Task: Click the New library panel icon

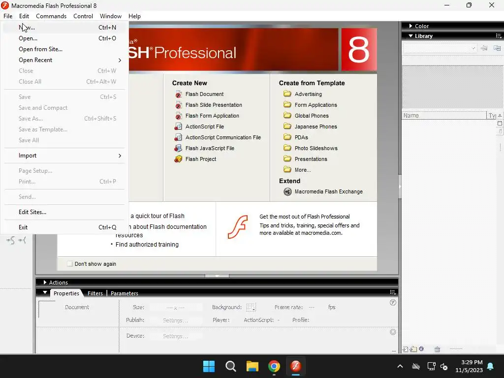Action: (x=497, y=48)
